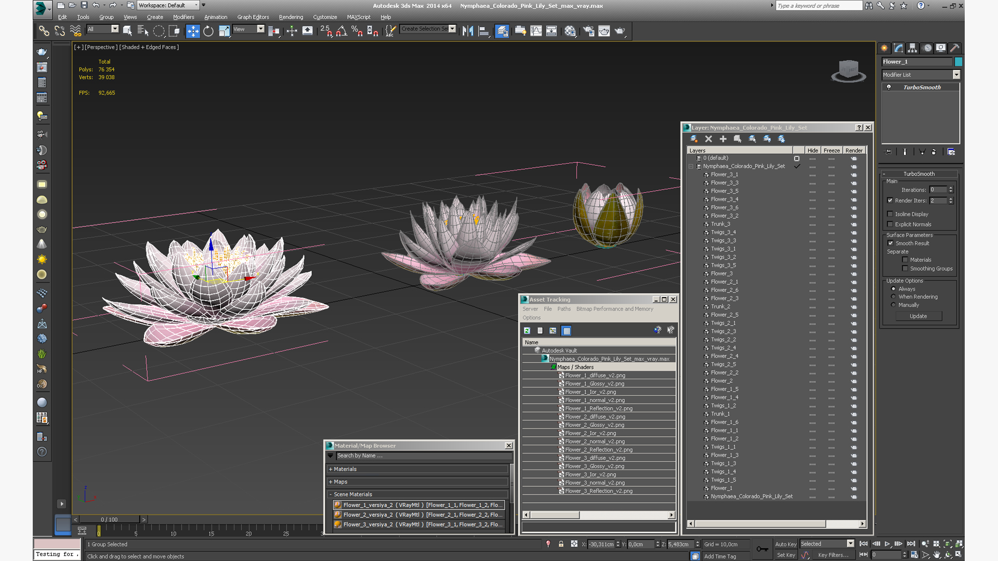Viewport: 998px width, 561px height.
Task: Open the Create command panel tab
Action: coord(884,48)
